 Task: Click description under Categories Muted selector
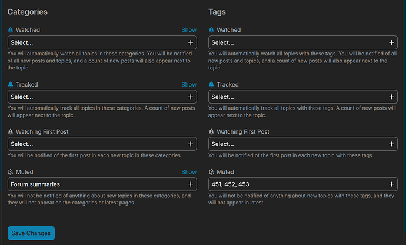pos(99,199)
